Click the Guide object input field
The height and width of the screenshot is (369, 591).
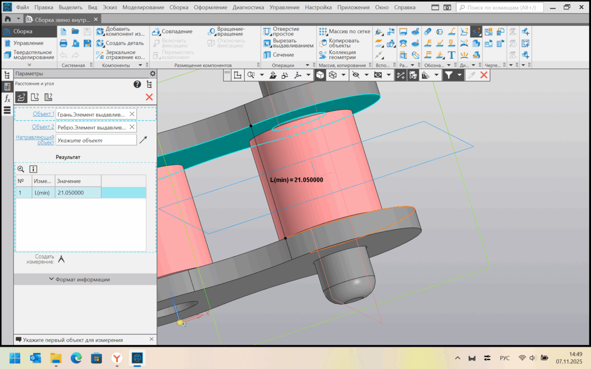click(x=96, y=140)
